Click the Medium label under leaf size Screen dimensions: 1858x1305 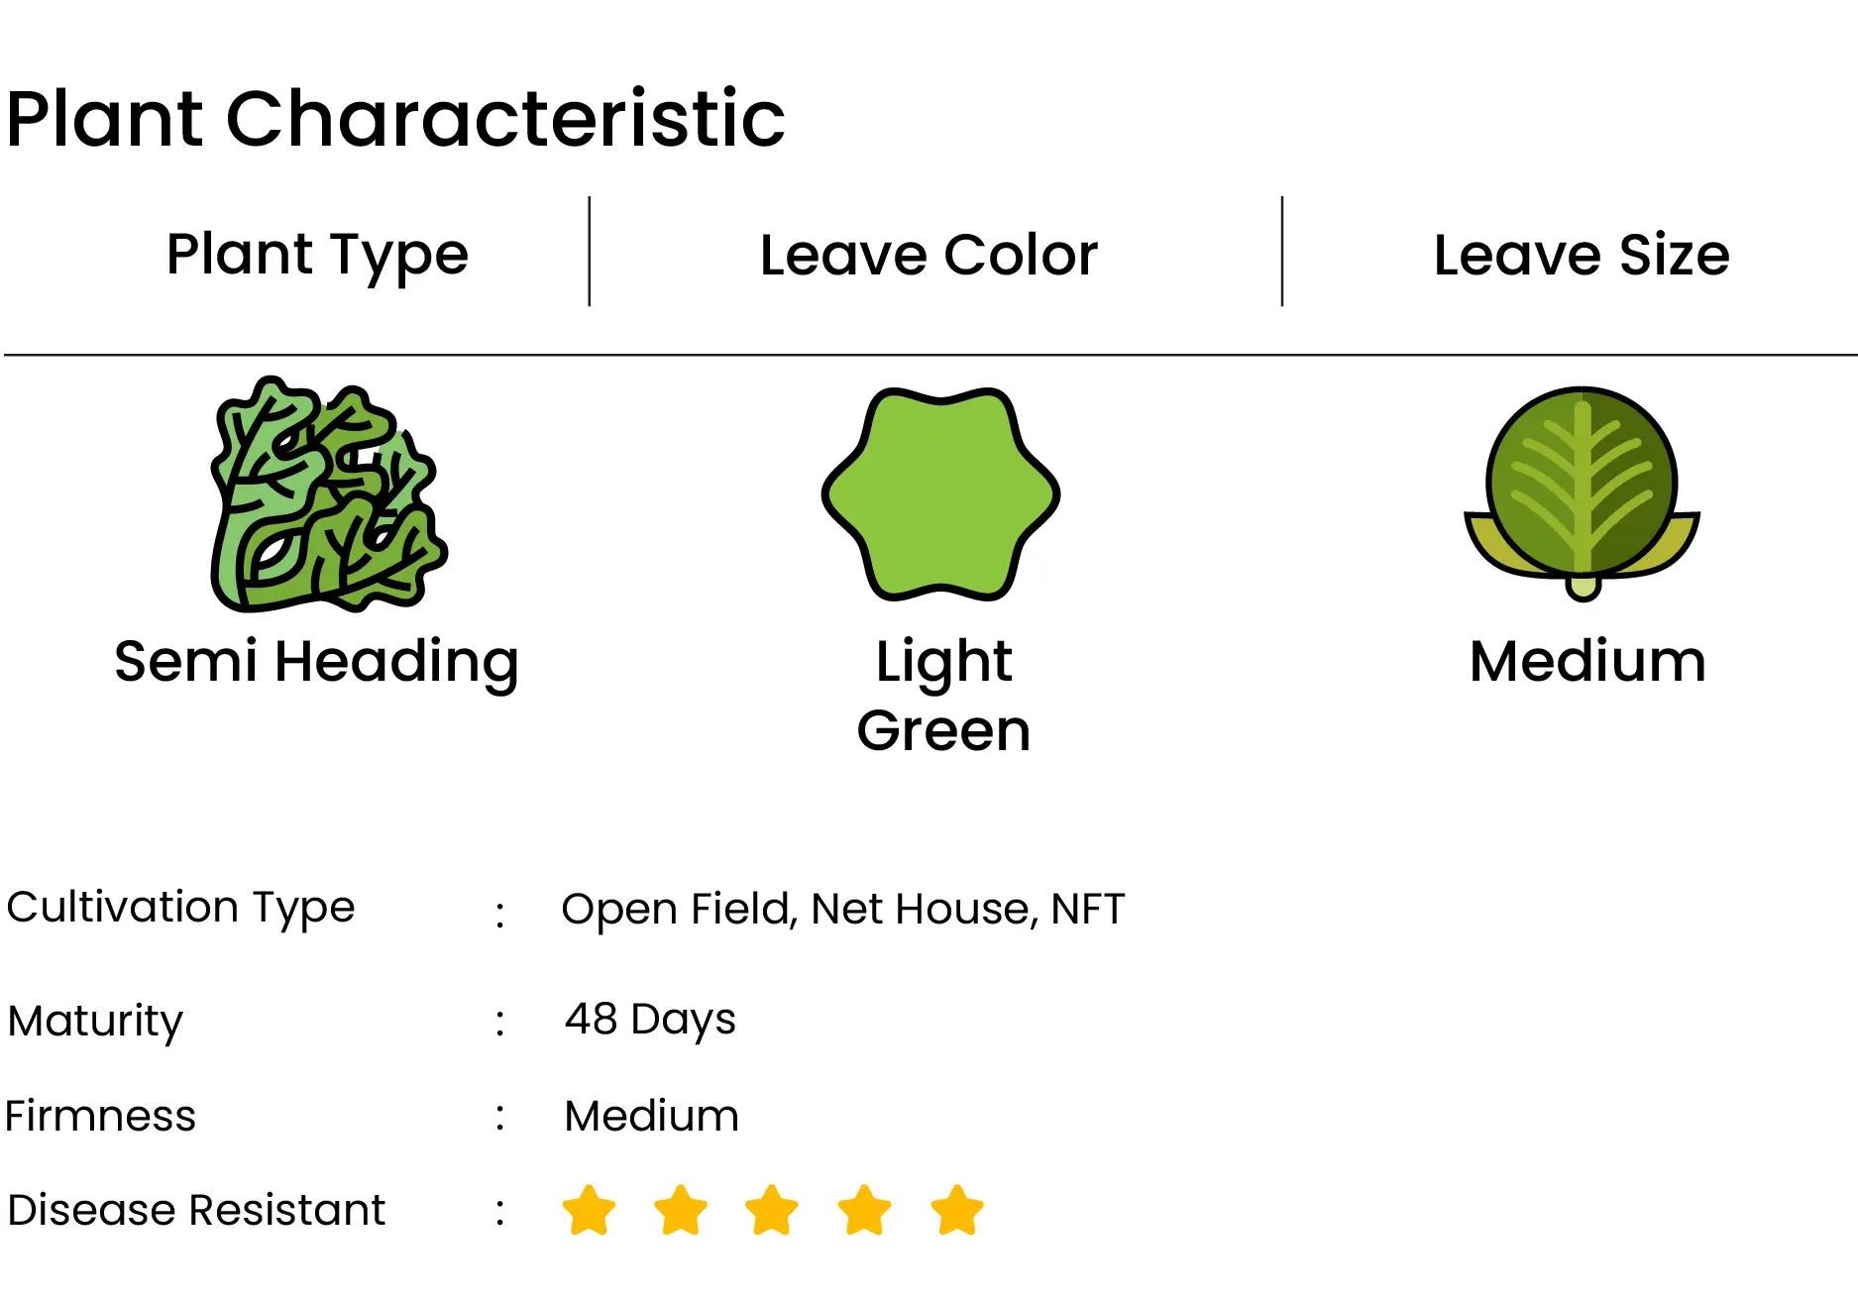click(x=1587, y=661)
